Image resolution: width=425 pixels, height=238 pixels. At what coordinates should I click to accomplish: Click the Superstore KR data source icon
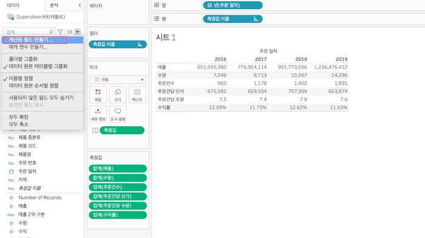pos(10,17)
